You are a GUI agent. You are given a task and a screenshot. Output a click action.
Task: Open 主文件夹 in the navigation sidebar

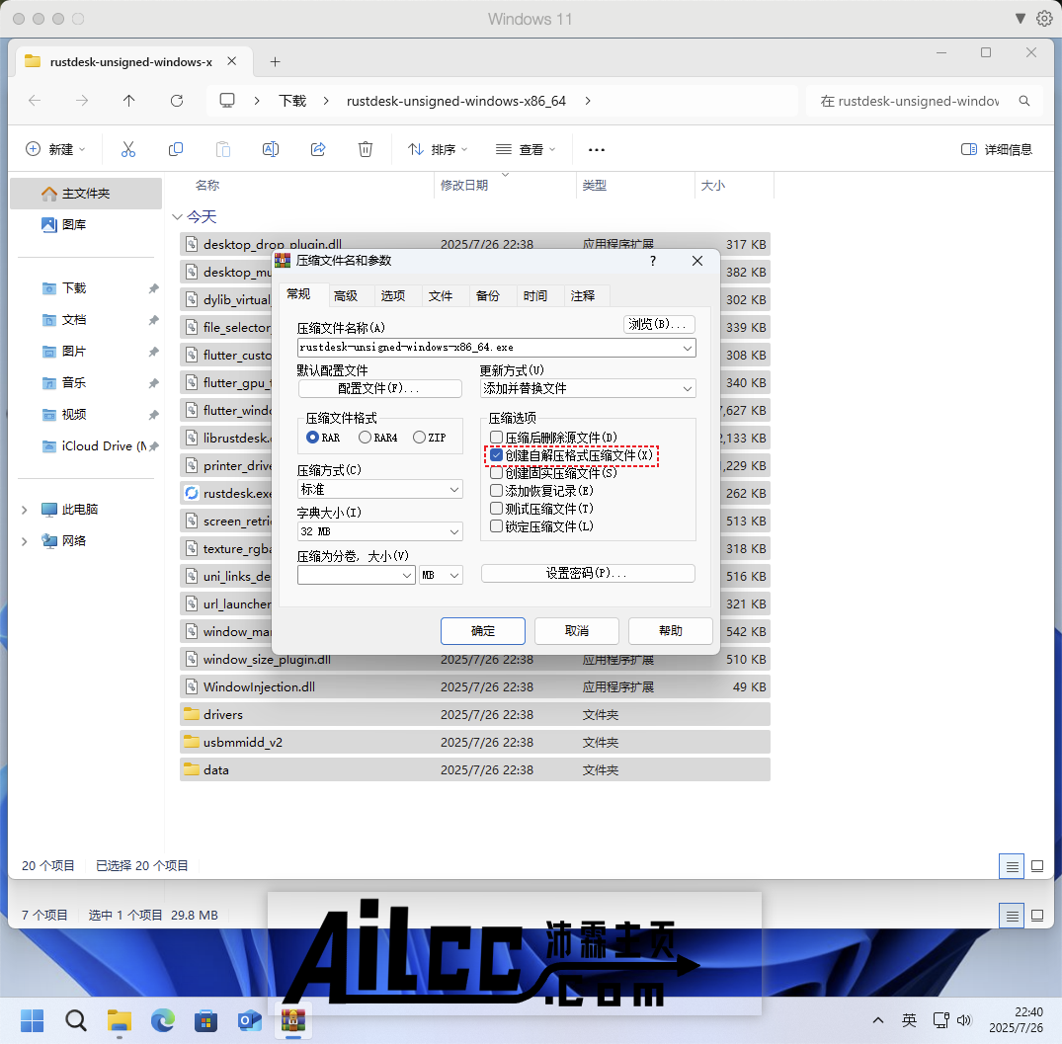click(86, 194)
